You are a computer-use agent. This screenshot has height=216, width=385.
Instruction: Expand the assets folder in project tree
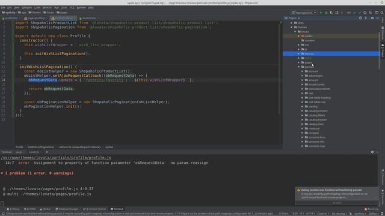(x=299, y=36)
